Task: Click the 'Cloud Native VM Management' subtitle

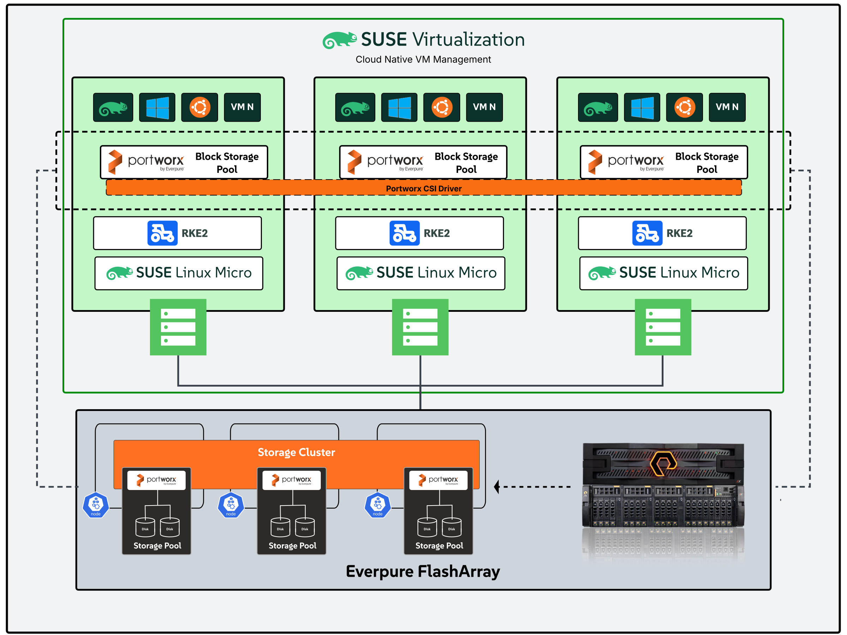Action: pos(423,59)
